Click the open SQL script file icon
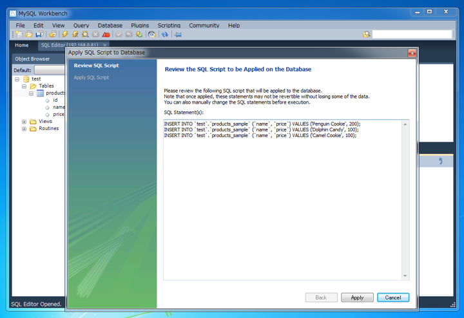Viewport: 464px width, 318px height. pyautogui.click(x=29, y=34)
